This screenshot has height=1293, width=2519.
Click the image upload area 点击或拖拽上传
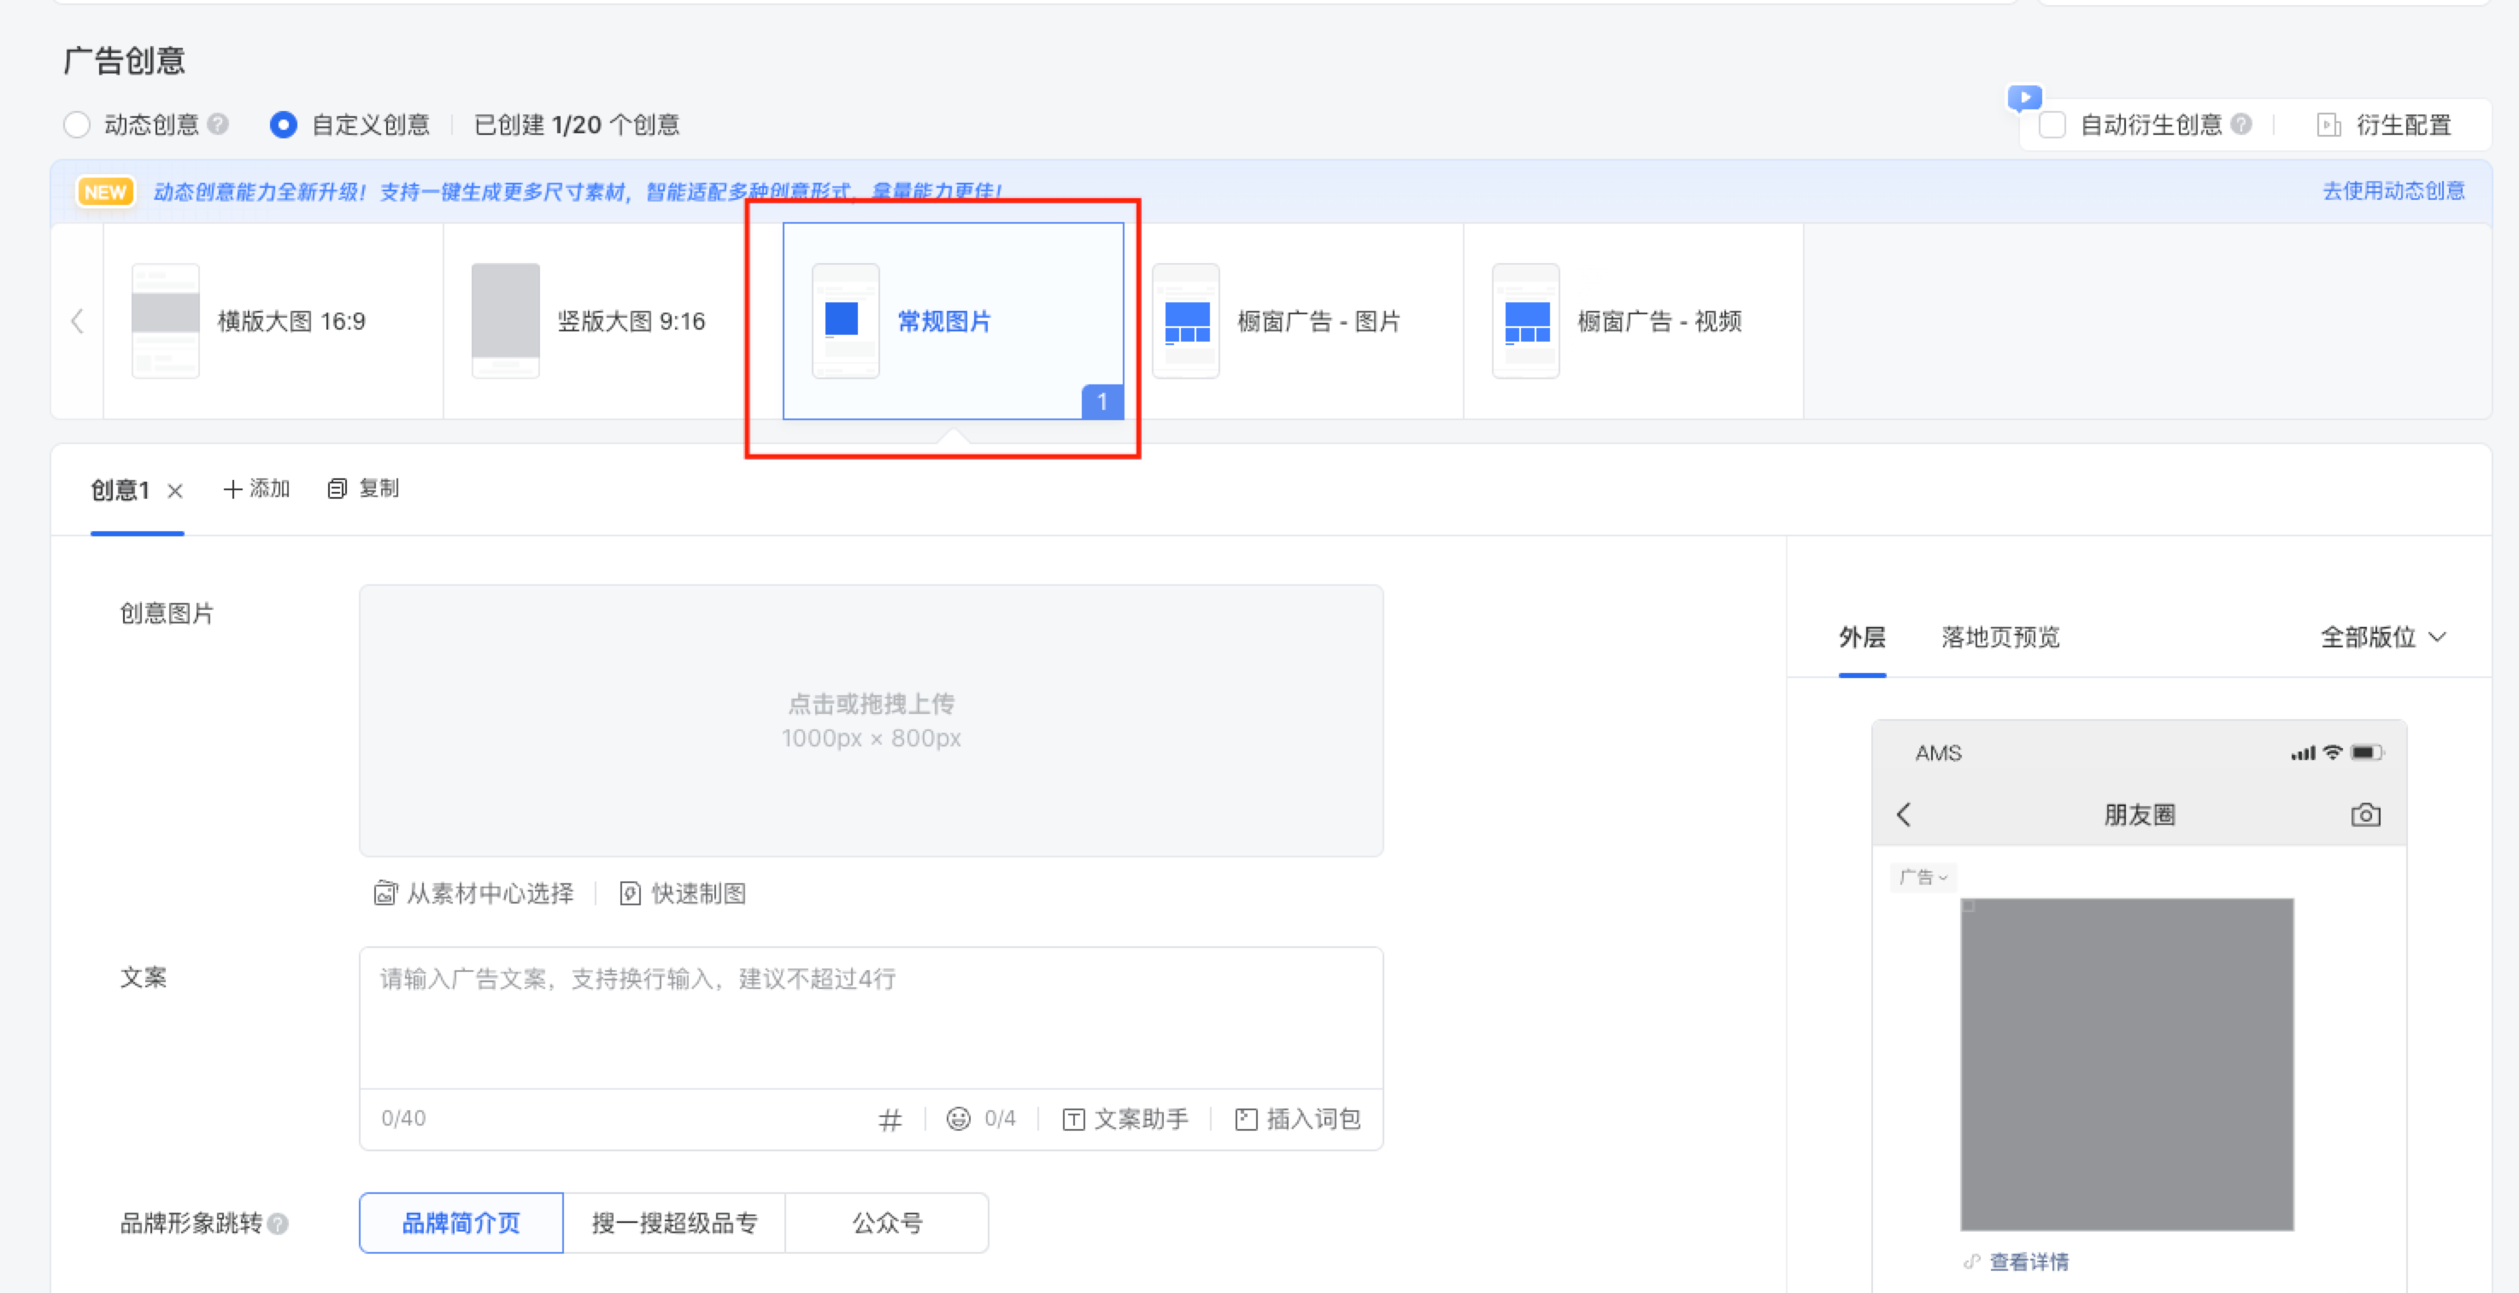[871, 720]
